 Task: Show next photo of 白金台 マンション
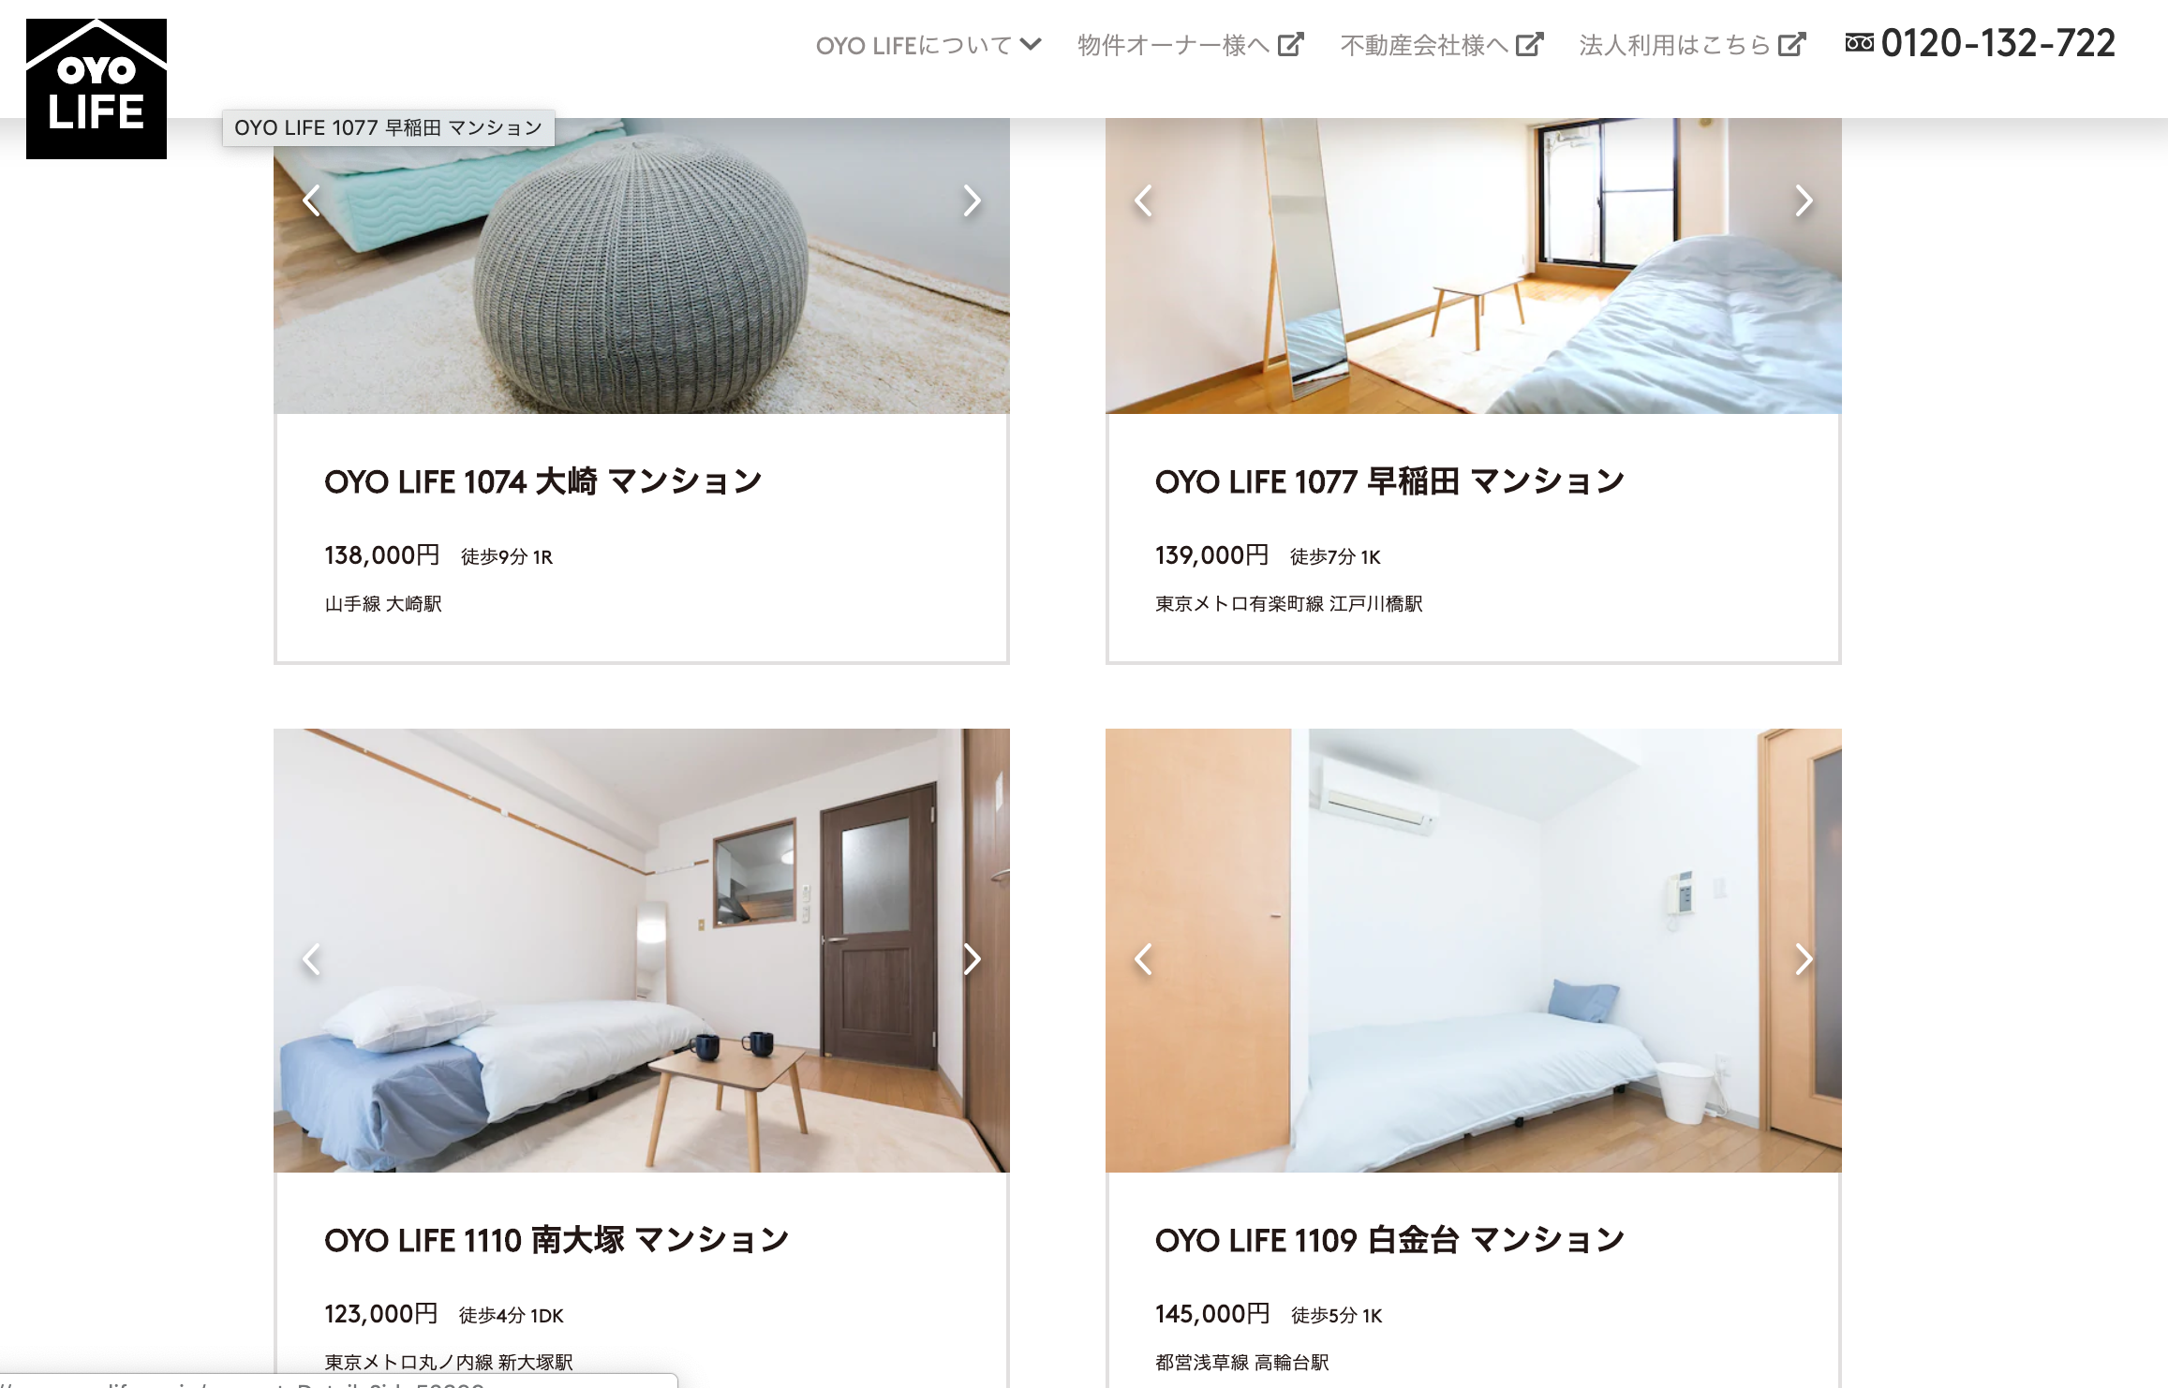(x=1804, y=959)
